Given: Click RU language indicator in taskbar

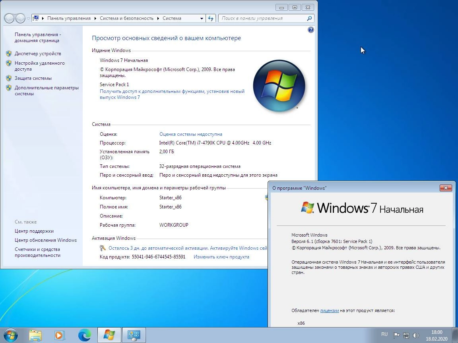Looking at the screenshot, I should [x=384, y=334].
